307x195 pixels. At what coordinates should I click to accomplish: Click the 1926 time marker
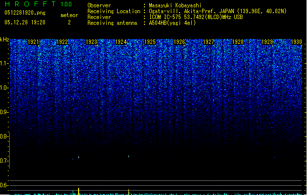click(179, 42)
